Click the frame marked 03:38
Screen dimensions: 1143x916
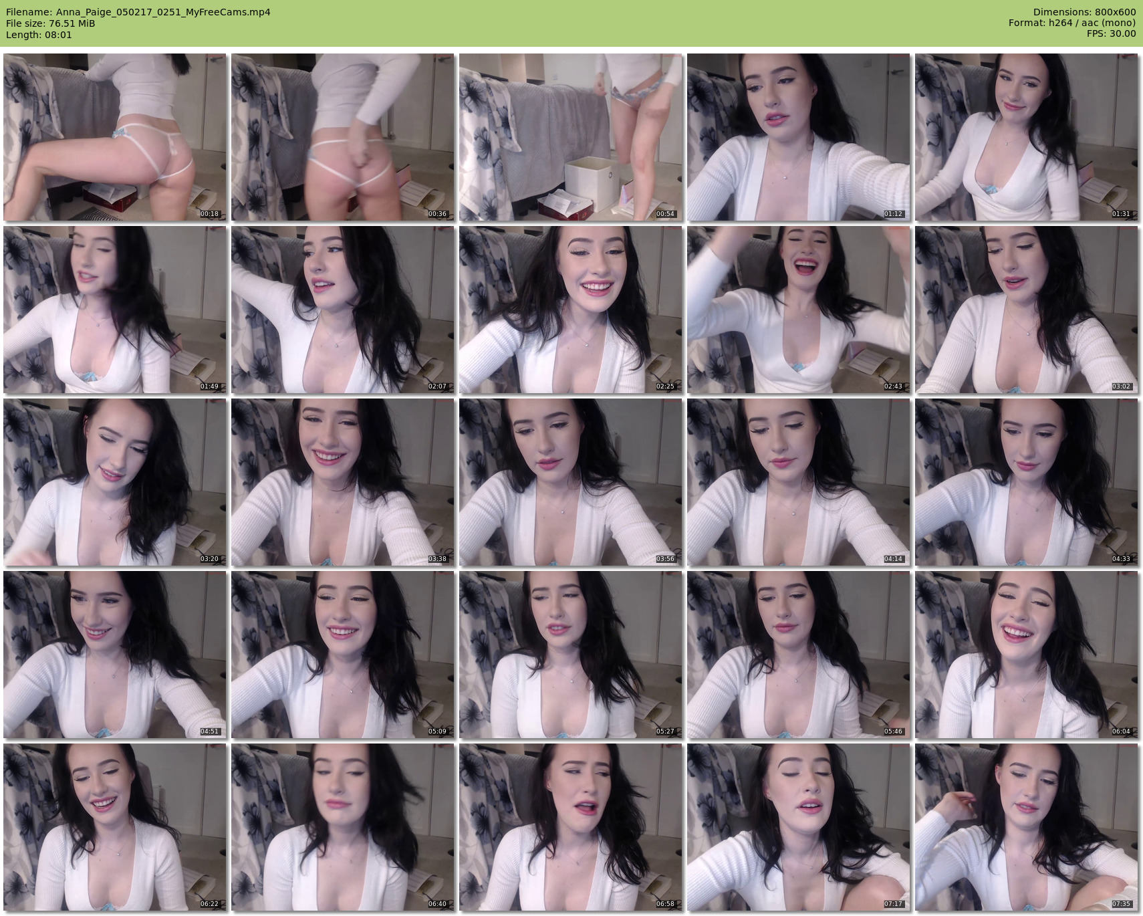[343, 482]
